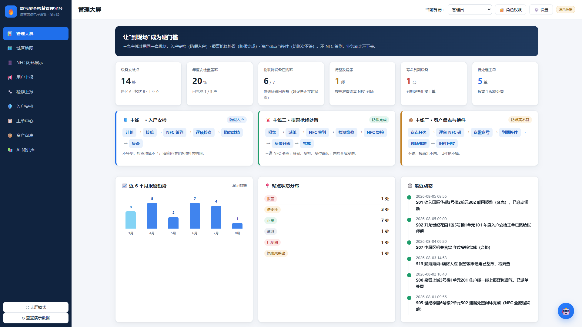Click the 逐台 NFC 碰 step chip
This screenshot has height=327, width=582.
(450, 132)
